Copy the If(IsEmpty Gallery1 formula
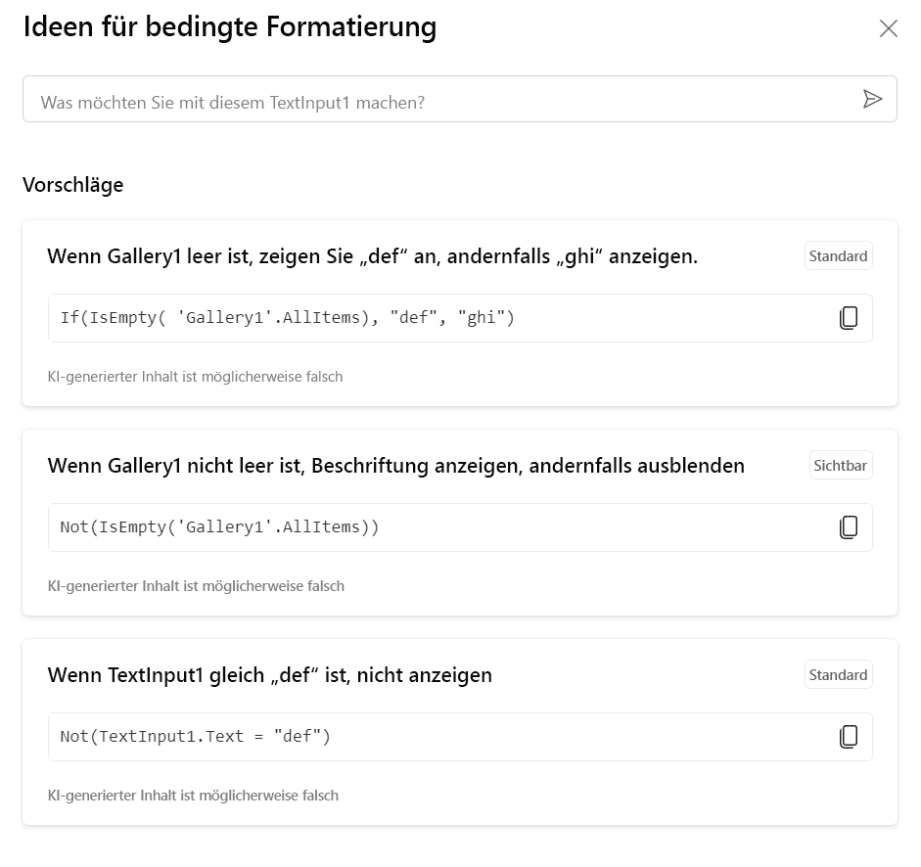 [849, 318]
